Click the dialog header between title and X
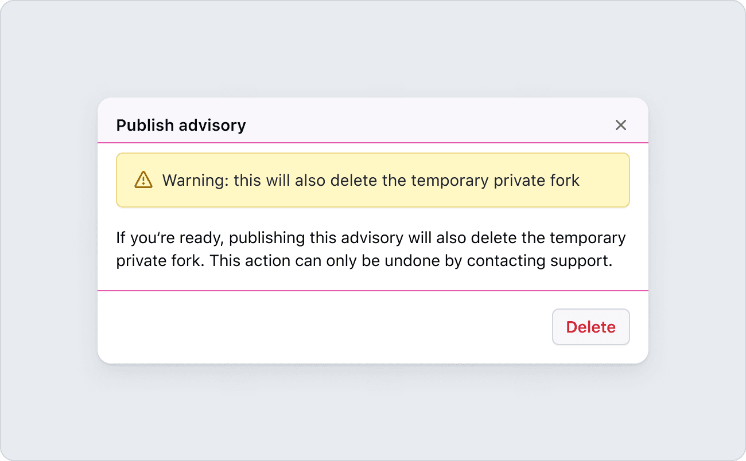 [430, 125]
